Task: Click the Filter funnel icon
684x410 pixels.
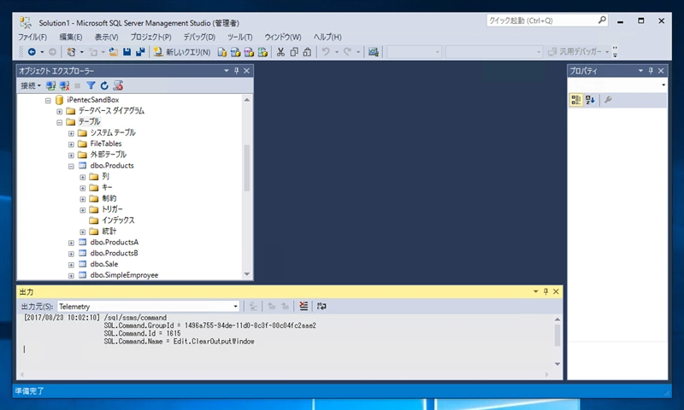Action: pos(91,85)
